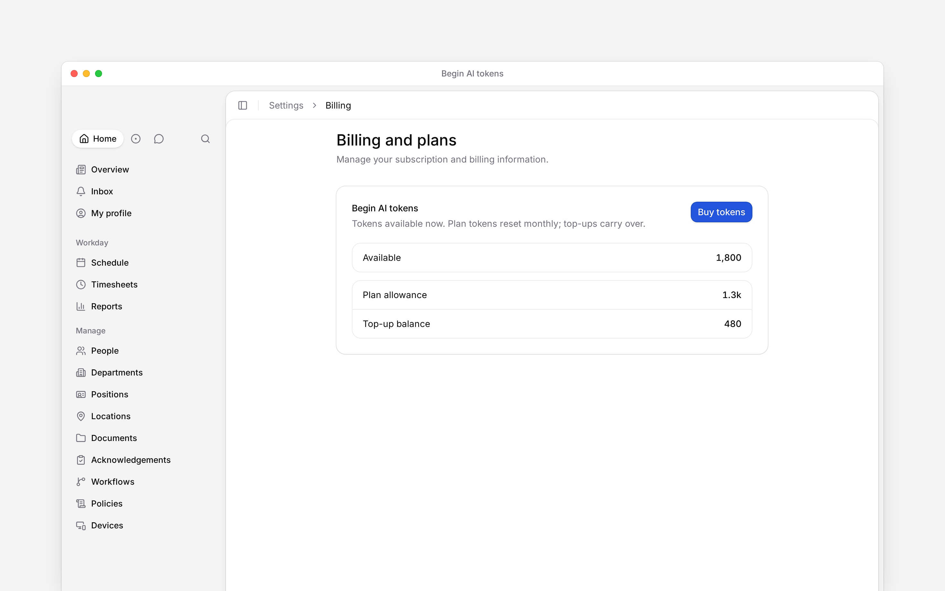Click the People group icon
945x591 pixels.
(x=81, y=351)
